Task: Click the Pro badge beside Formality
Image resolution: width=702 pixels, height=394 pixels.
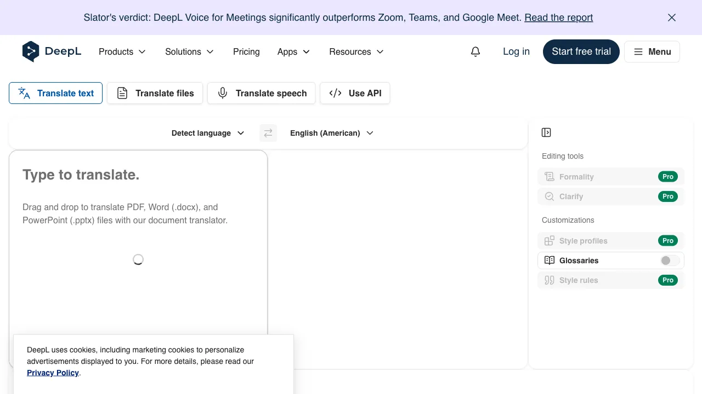Action: coord(668,177)
